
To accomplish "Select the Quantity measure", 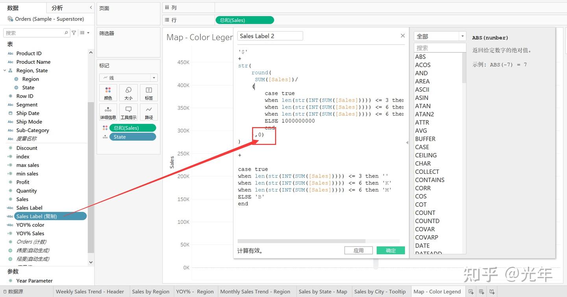I will 26,191.
